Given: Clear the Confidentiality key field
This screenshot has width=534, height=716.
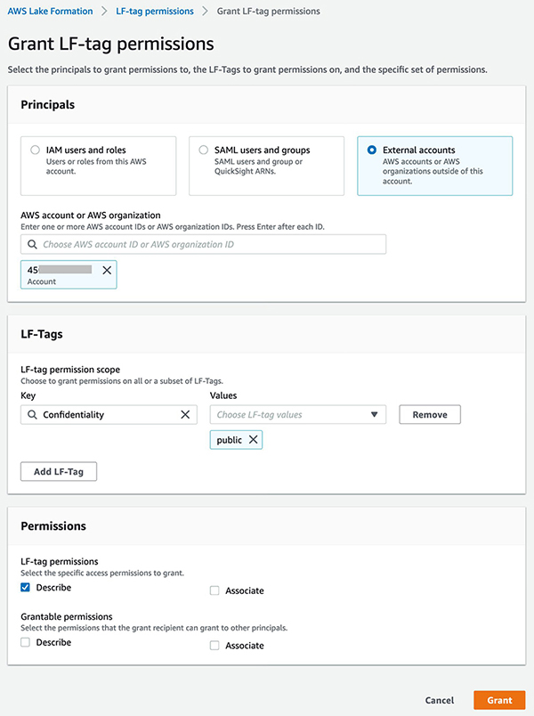Looking at the screenshot, I should click(185, 414).
